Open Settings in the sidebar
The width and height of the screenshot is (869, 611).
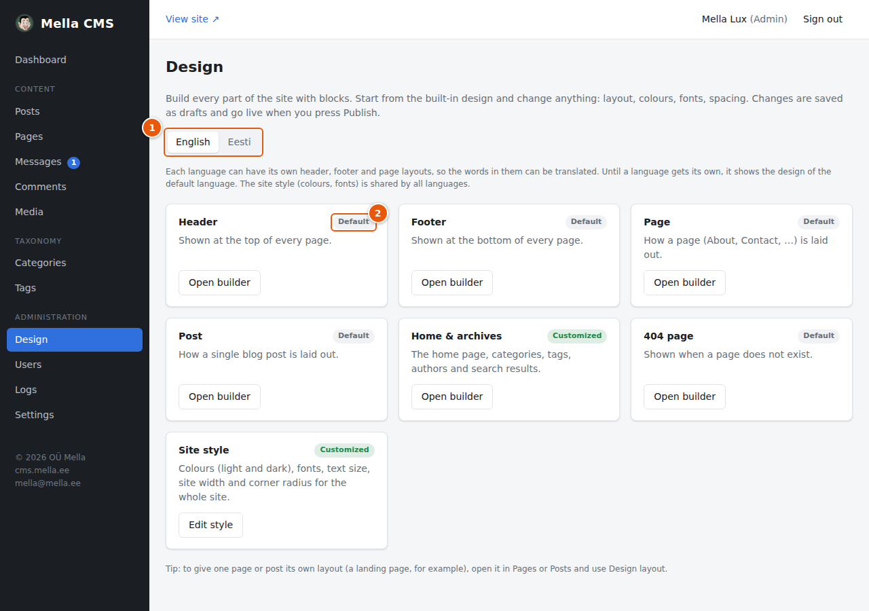pos(75,415)
